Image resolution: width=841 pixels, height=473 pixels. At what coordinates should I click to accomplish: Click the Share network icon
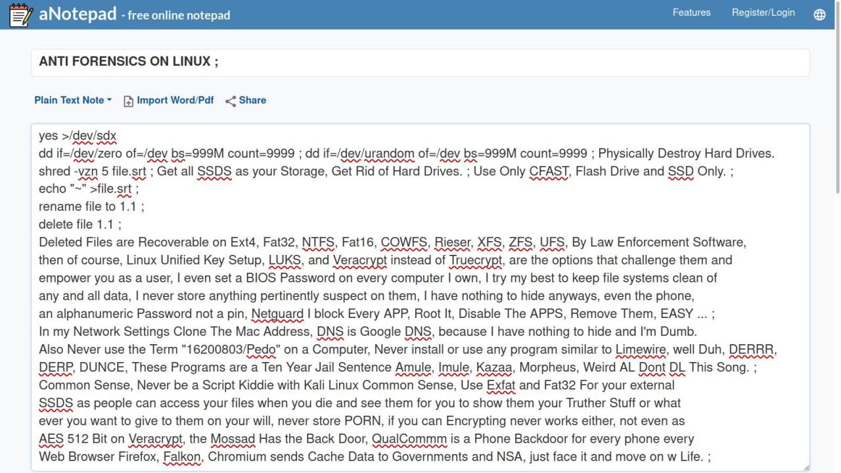[x=231, y=101]
